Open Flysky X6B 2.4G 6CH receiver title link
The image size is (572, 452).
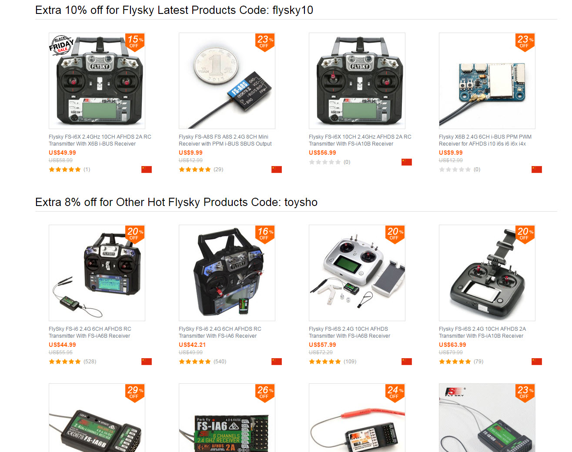(x=485, y=140)
